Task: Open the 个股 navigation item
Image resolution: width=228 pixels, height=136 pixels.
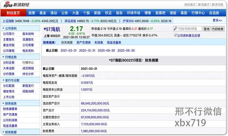Action: [87, 13]
